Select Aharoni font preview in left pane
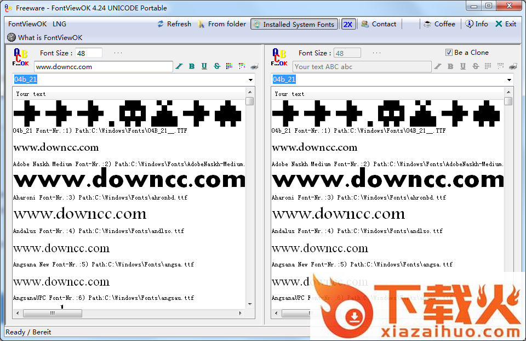The width and height of the screenshot is (526, 341). (129, 179)
